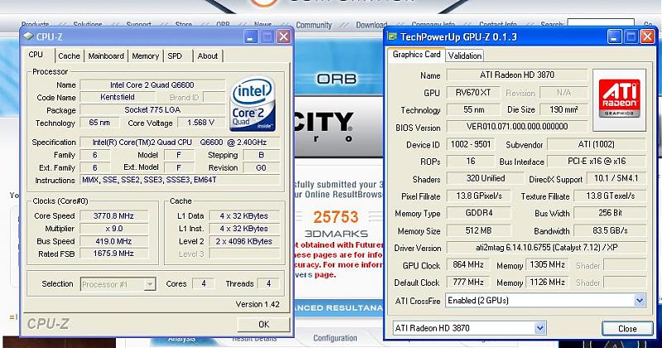Click the Die Size value 190 mm²
Image resolution: width=662 pixels, height=348 pixels.
pyautogui.click(x=564, y=110)
